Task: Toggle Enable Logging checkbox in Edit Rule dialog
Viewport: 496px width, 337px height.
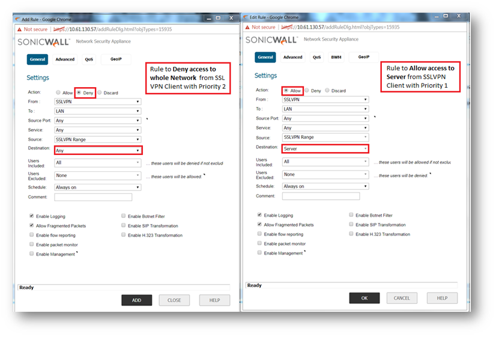Action: (259, 214)
